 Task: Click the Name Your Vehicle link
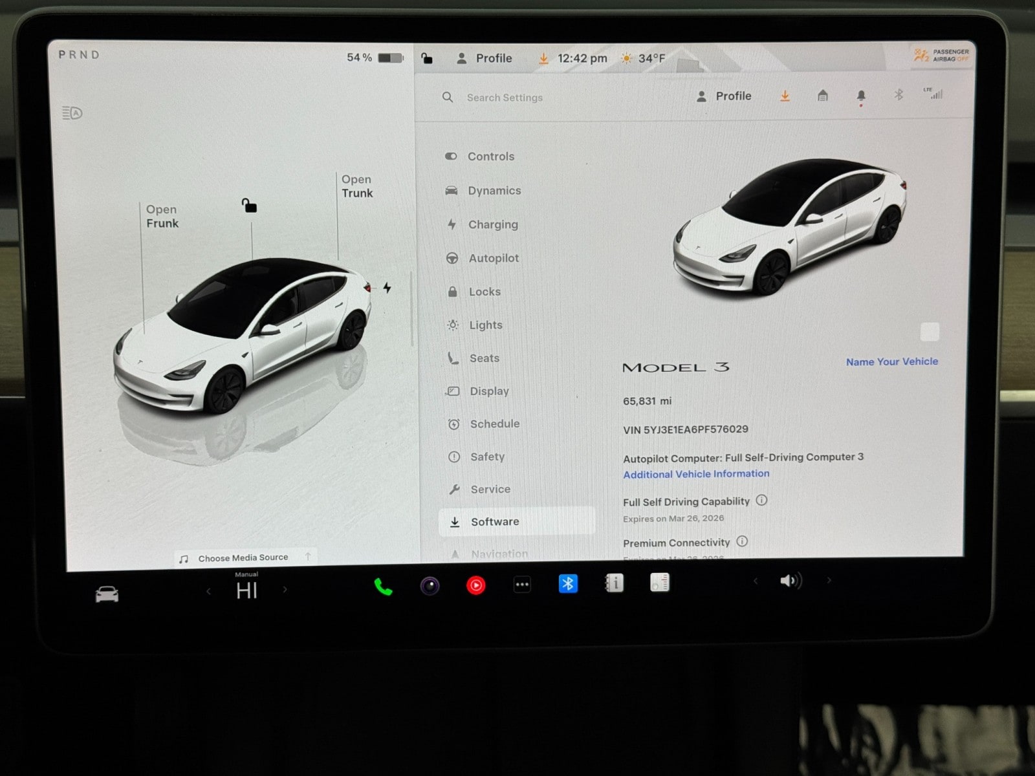coord(891,361)
